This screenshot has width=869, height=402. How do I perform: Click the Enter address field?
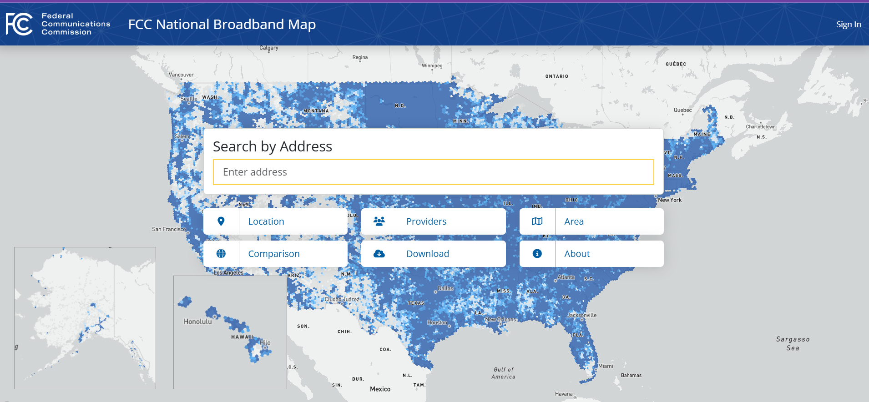434,172
